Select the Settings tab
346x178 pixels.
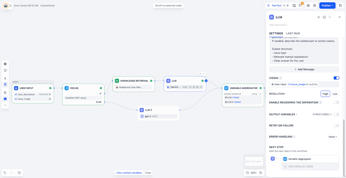tap(276, 33)
